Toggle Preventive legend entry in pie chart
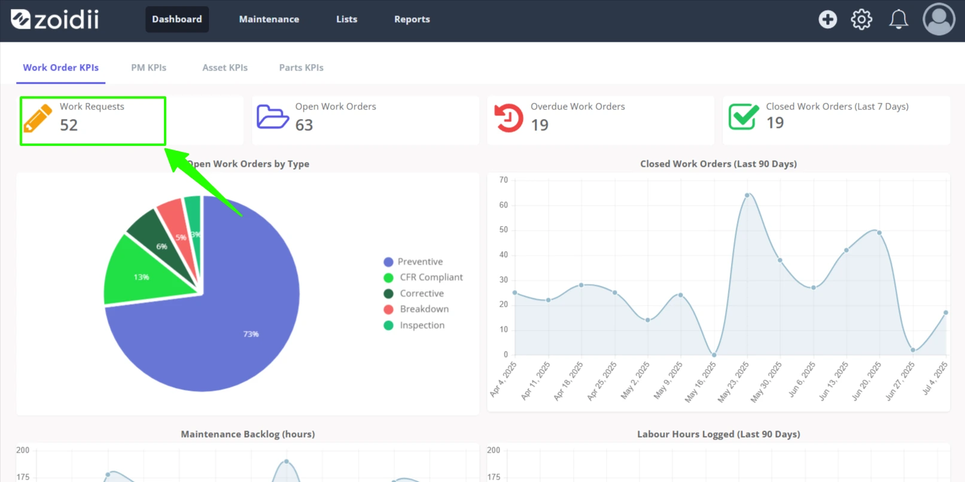Viewport: 965px width, 482px height. pos(413,261)
